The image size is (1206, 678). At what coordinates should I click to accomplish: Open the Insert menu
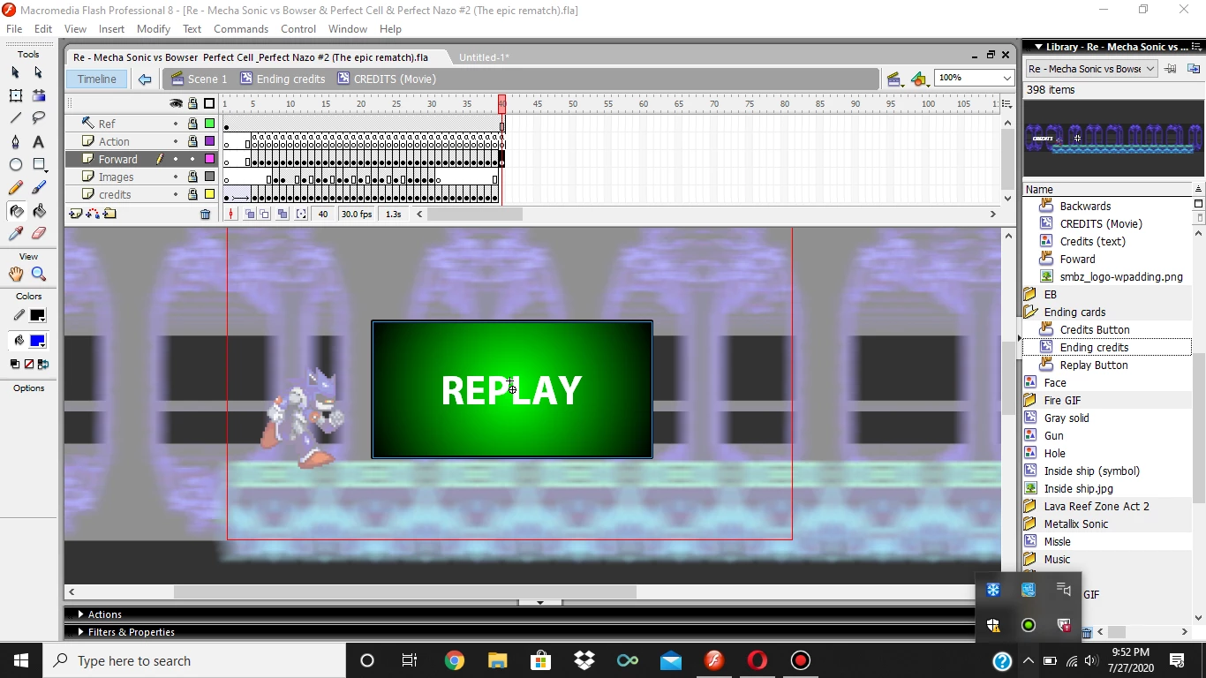(111, 29)
